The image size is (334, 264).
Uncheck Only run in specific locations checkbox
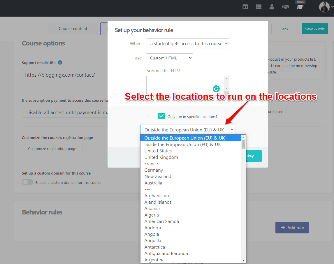[x=161, y=116]
